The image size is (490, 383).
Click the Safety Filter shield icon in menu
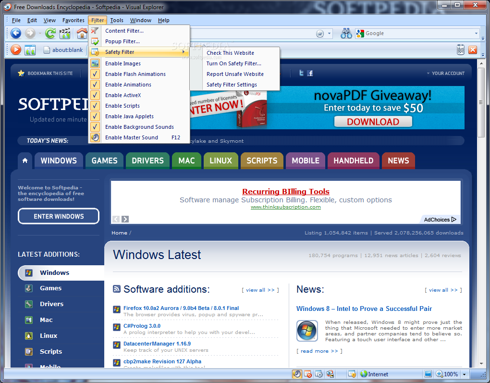[95, 52]
